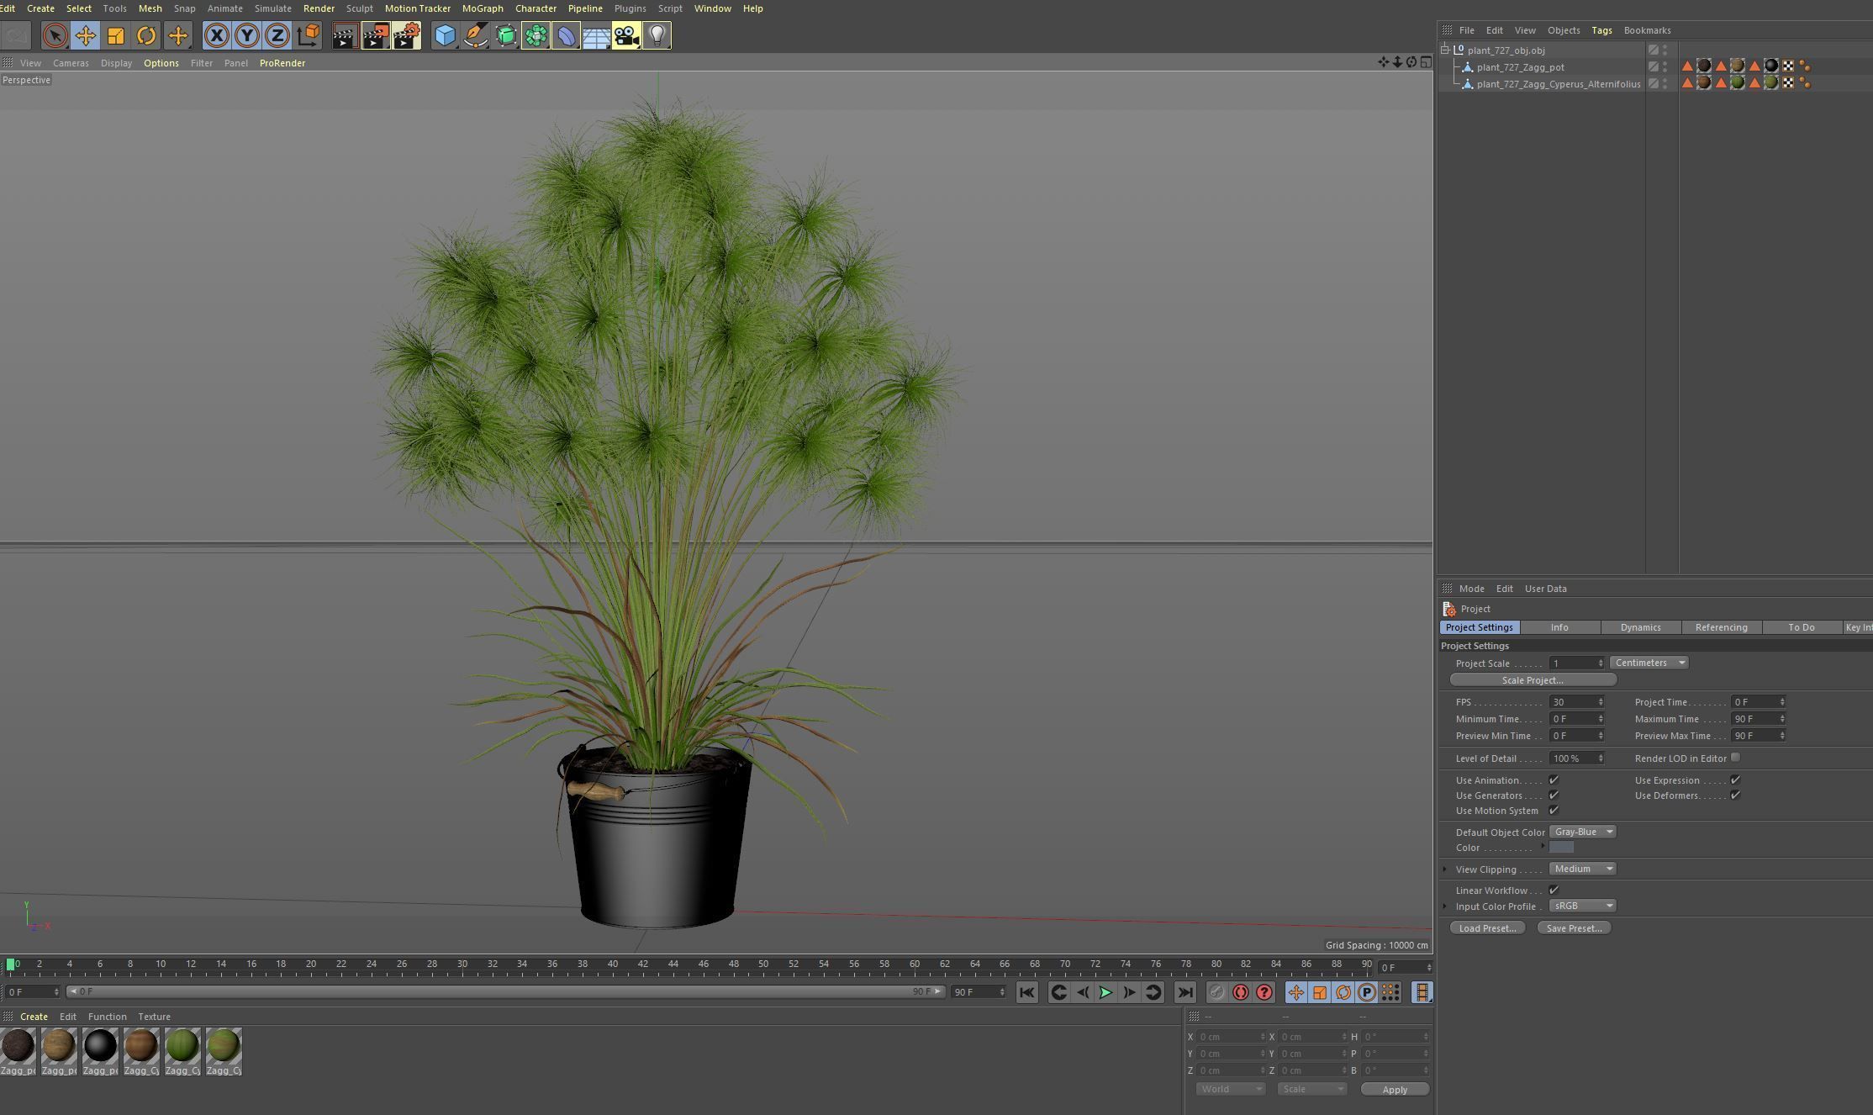Switch to the Info tab

tap(1559, 627)
